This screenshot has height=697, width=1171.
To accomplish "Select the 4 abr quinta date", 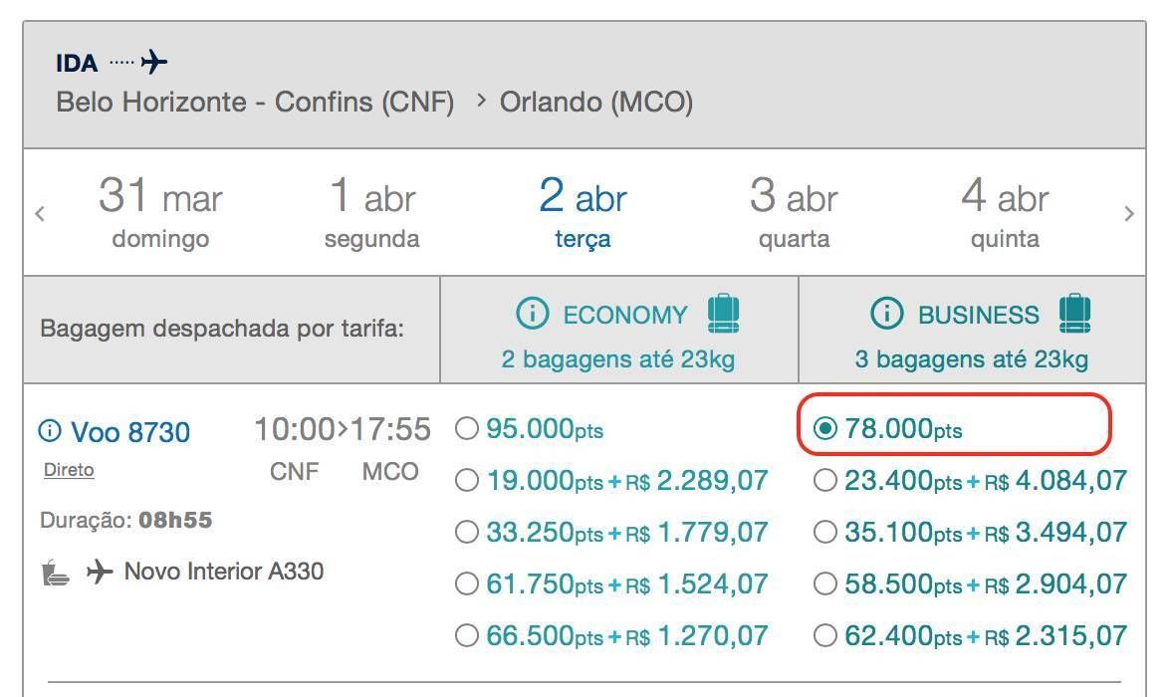I will click(x=1005, y=212).
